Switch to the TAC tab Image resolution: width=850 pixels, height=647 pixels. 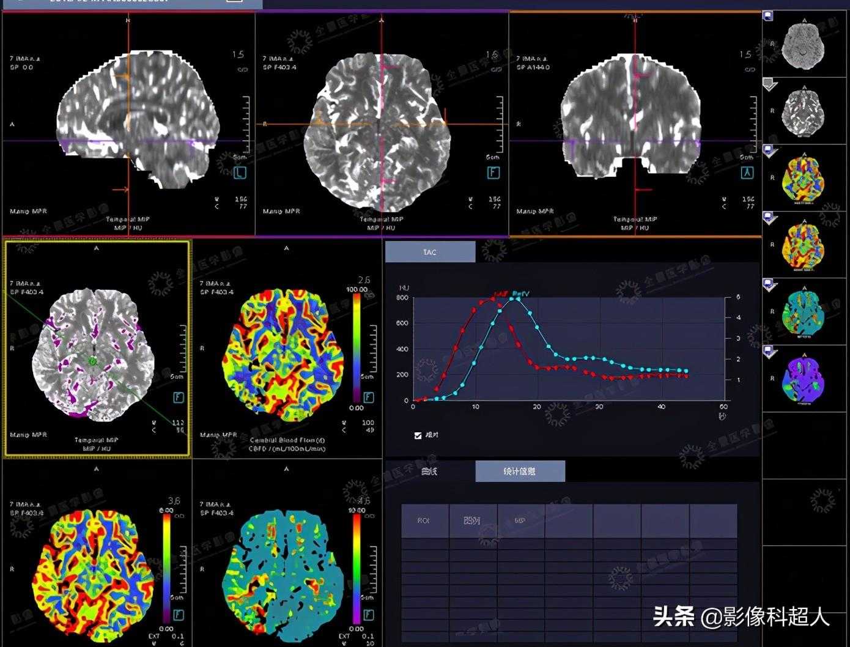430,252
